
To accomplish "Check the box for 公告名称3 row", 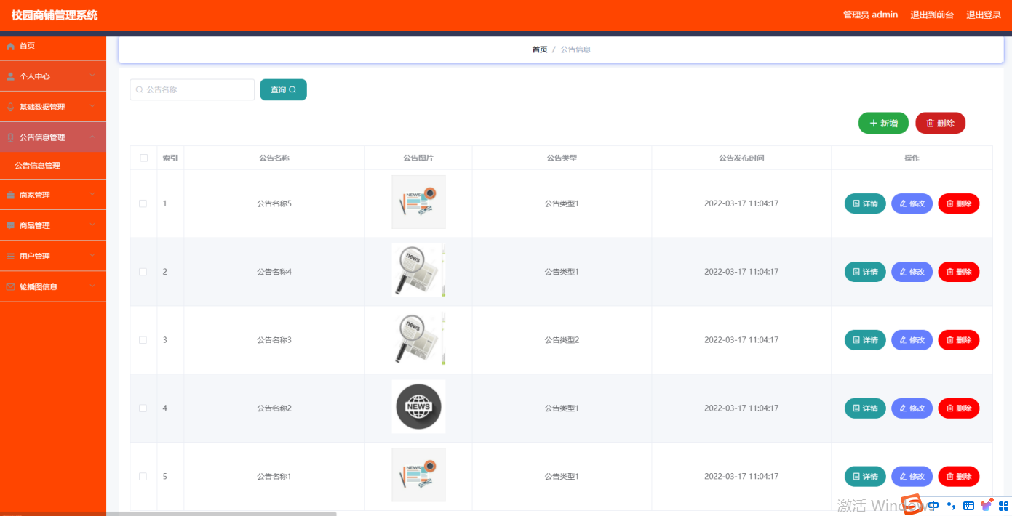I will 143,340.
